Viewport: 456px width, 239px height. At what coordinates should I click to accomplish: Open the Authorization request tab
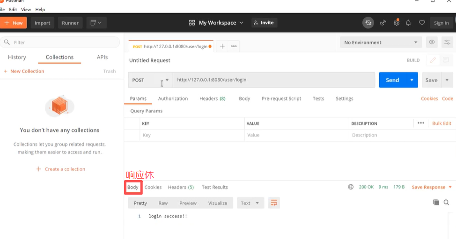[x=173, y=98]
